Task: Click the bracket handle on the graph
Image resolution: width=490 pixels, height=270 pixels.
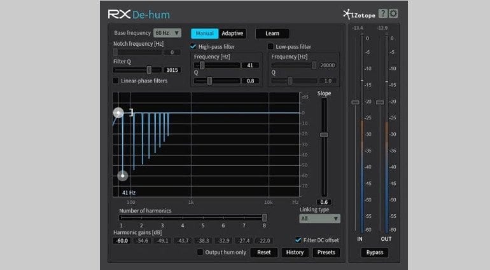Action: point(132,112)
